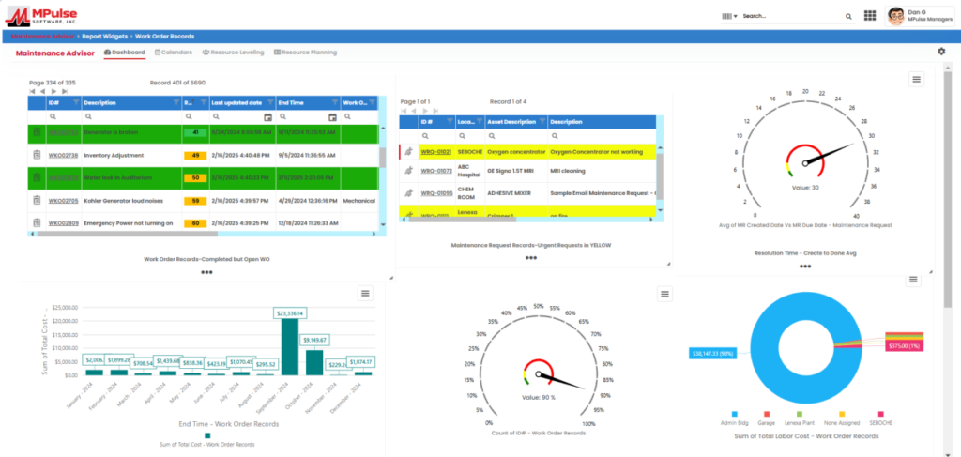Open work order link WKO02809
Image resolution: width=961 pixels, height=457 pixels.
(x=63, y=223)
